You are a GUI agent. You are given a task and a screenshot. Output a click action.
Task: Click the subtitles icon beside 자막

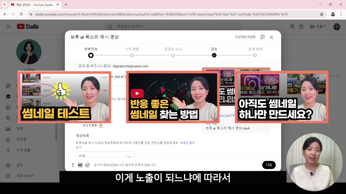pyautogui.click(x=8, y=129)
